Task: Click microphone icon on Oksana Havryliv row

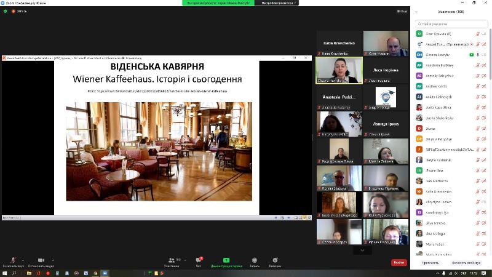Action: pyautogui.click(x=478, y=55)
